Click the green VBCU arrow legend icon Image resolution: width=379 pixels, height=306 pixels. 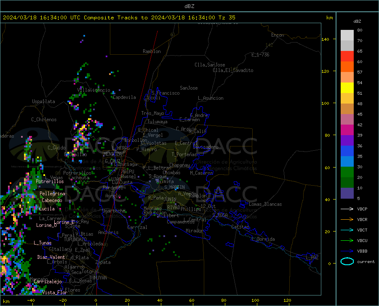point(347,241)
